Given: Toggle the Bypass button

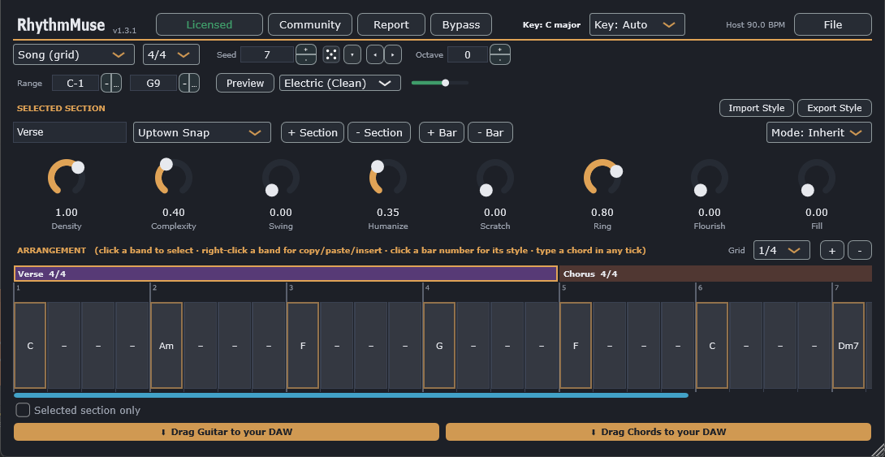Looking at the screenshot, I should tap(461, 25).
